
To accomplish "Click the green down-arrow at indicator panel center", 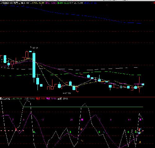I will tap(70, 132).
